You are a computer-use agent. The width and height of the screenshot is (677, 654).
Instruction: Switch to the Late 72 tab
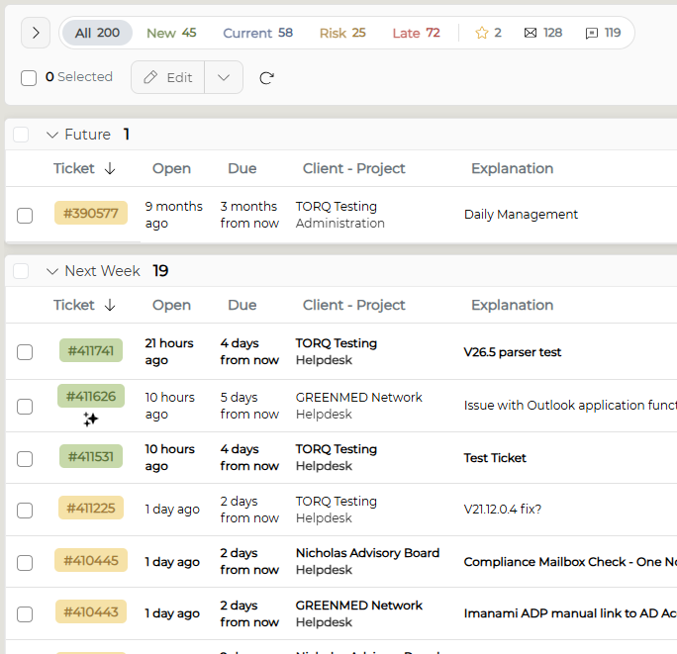click(x=416, y=33)
